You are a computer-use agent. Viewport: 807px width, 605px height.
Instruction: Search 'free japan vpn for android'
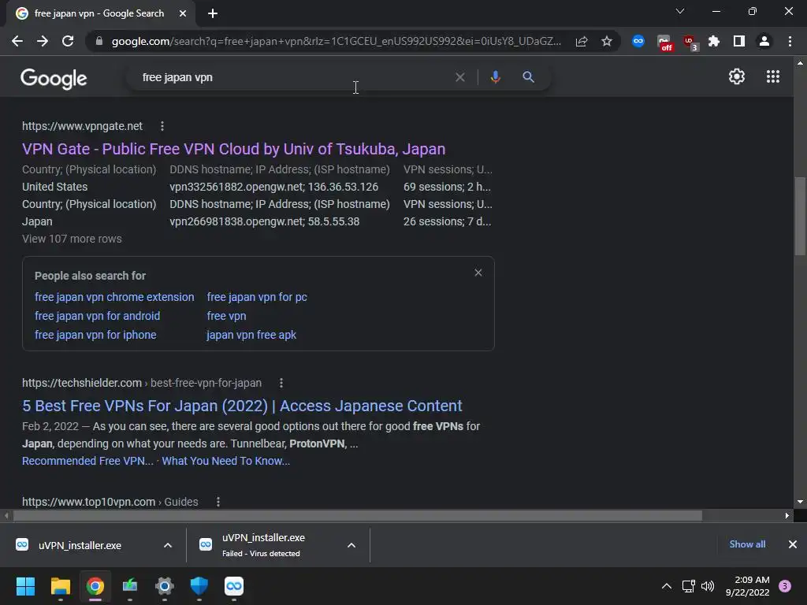(97, 316)
